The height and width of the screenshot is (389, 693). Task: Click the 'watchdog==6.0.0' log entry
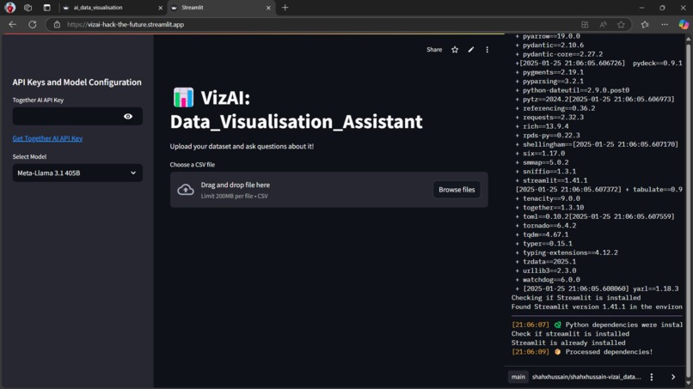[x=552, y=279]
